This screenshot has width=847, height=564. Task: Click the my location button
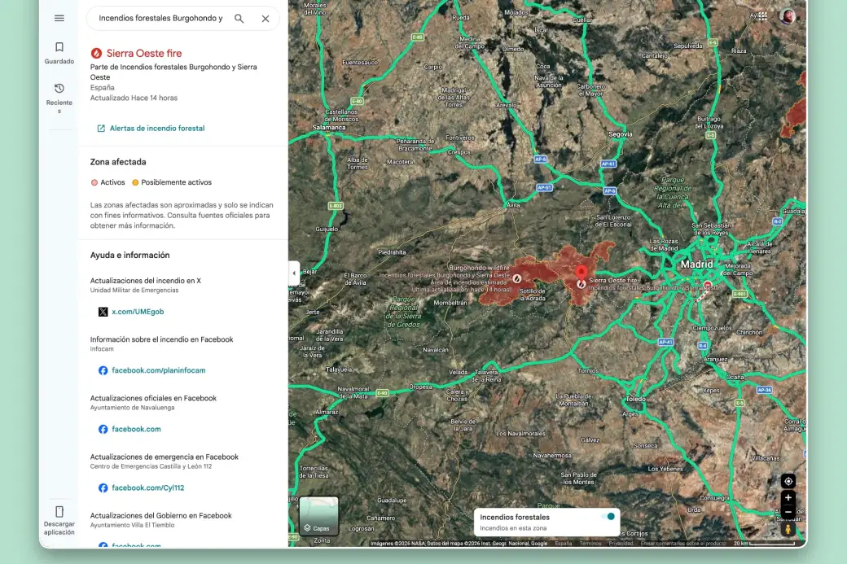(x=788, y=481)
